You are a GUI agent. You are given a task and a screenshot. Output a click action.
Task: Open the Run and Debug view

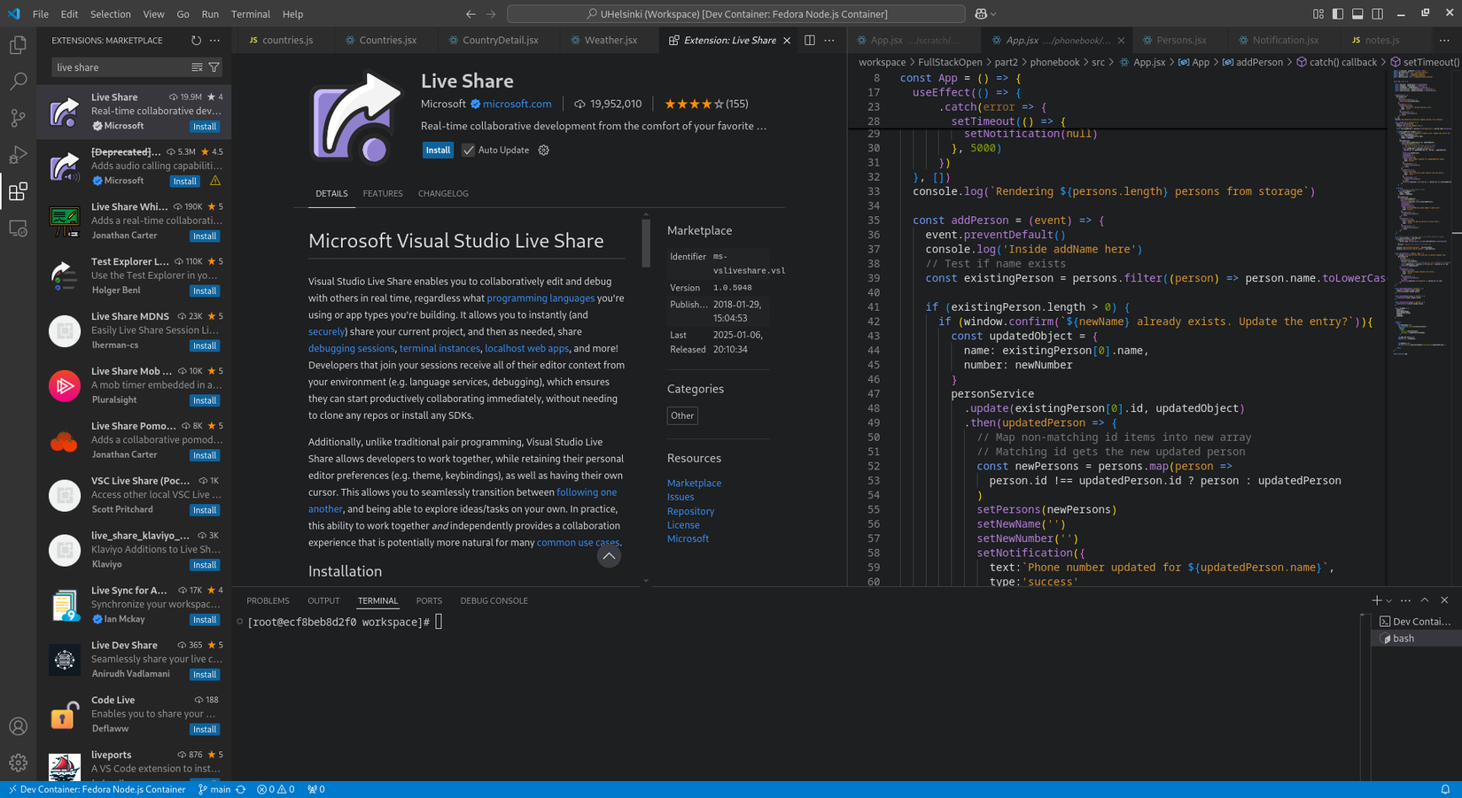19,154
